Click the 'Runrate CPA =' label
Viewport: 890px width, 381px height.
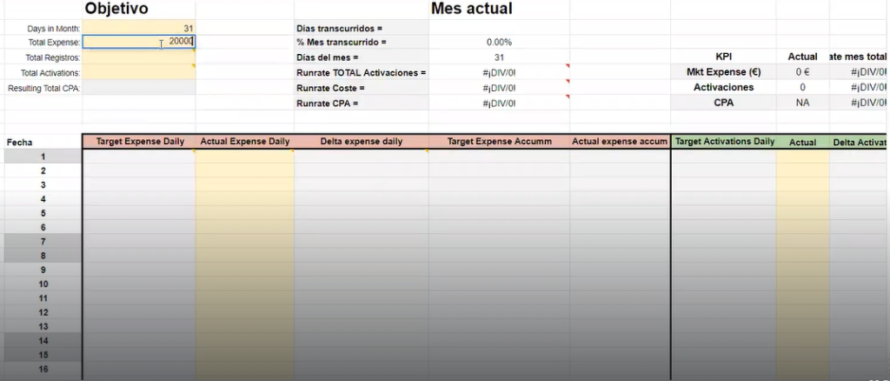tap(327, 104)
